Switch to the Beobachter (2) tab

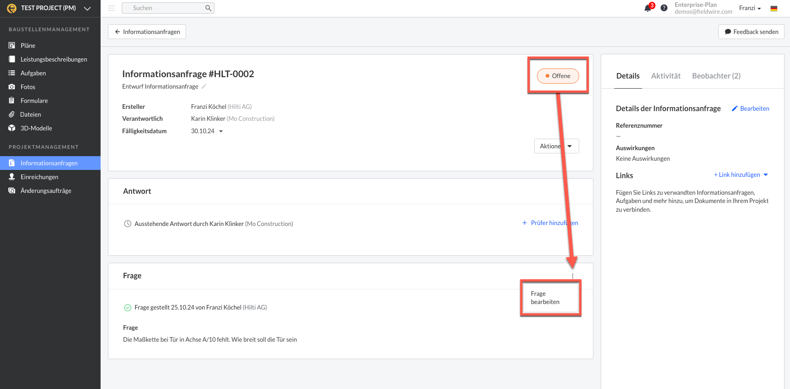(x=716, y=76)
